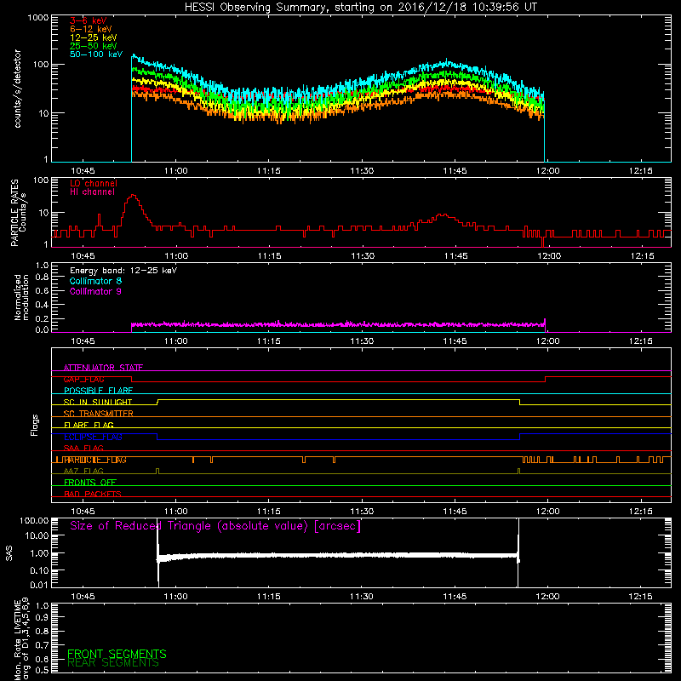Click the 1000 value on counts axis
Image resolution: width=681 pixels, height=681 pixels.
click(37, 18)
